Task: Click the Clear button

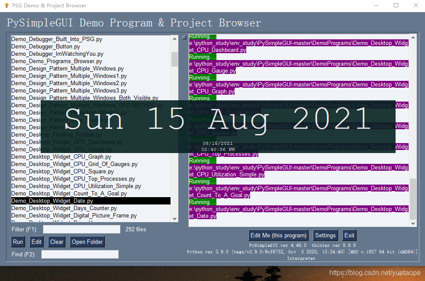Action: point(57,242)
